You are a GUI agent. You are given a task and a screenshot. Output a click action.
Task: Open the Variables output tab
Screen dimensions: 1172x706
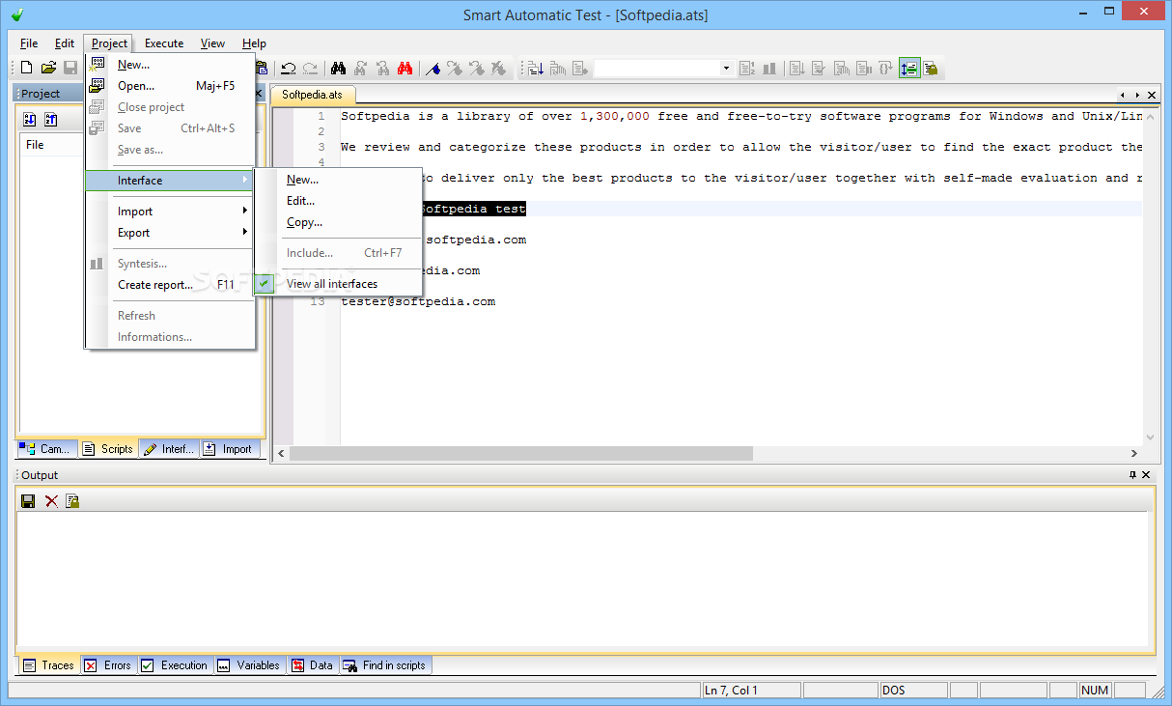coord(248,665)
